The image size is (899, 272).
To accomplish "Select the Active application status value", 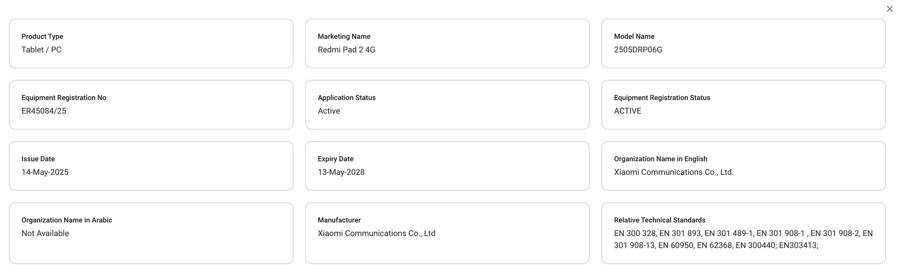I will [329, 111].
